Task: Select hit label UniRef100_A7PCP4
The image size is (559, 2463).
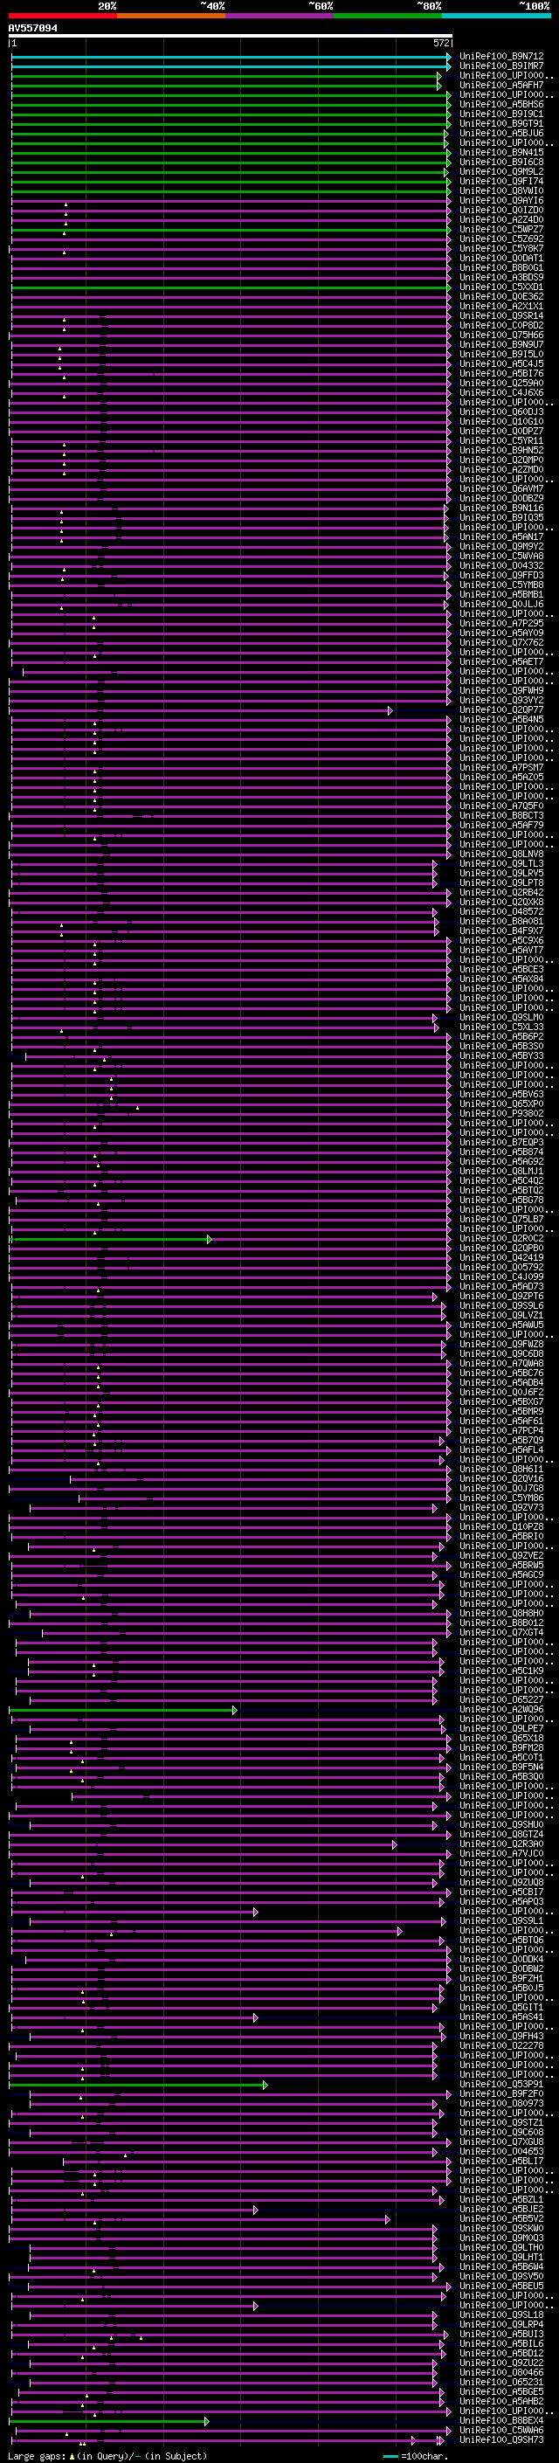Action: pos(501,1430)
